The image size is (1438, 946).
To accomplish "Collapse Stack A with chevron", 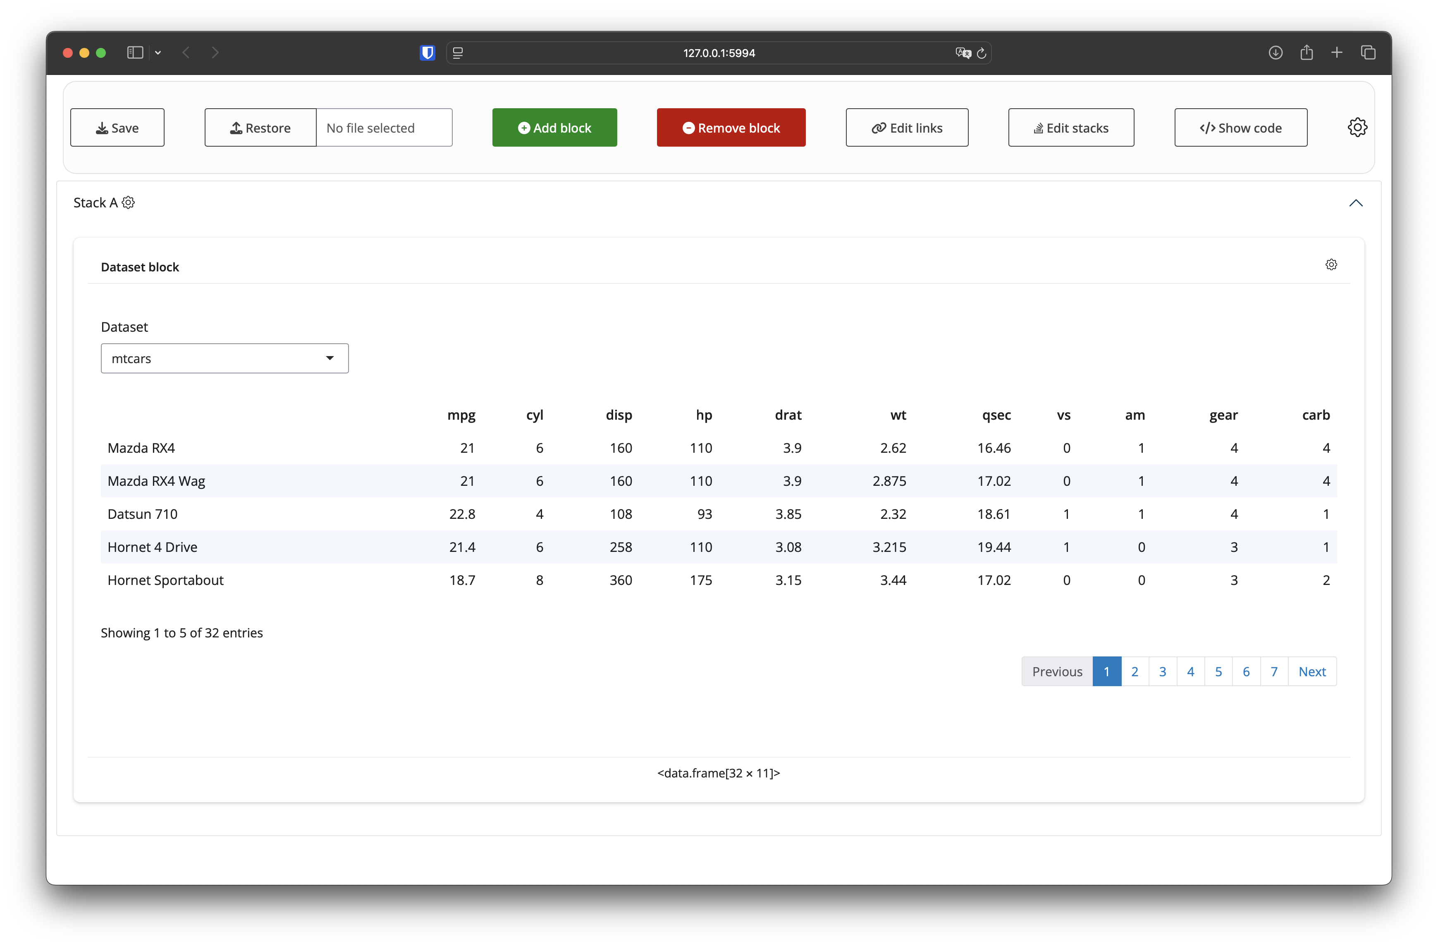I will pos(1355,203).
